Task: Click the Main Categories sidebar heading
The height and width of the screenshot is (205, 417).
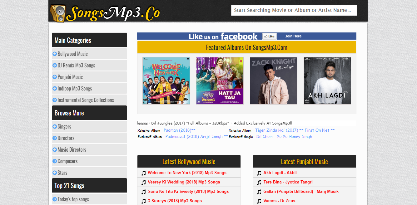Action: (x=89, y=40)
